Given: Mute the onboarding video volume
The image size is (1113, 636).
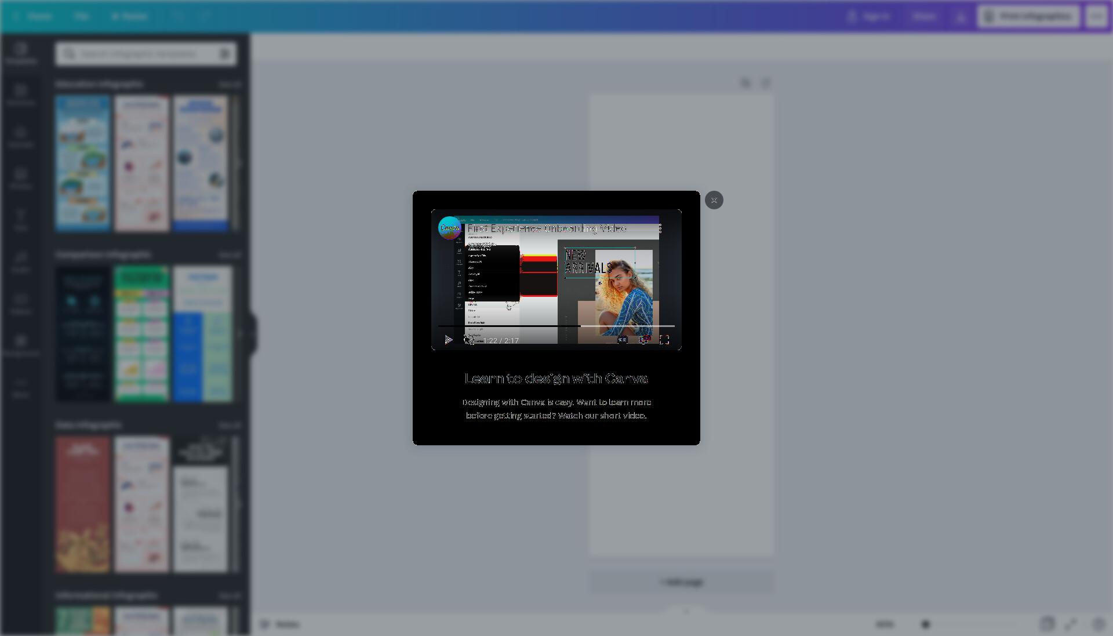Looking at the screenshot, I should pos(469,340).
